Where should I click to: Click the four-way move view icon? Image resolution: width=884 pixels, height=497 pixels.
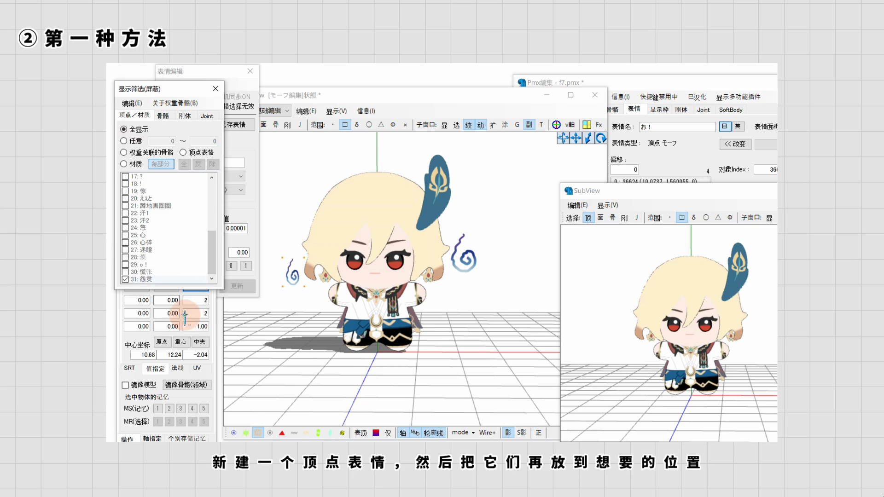[576, 138]
